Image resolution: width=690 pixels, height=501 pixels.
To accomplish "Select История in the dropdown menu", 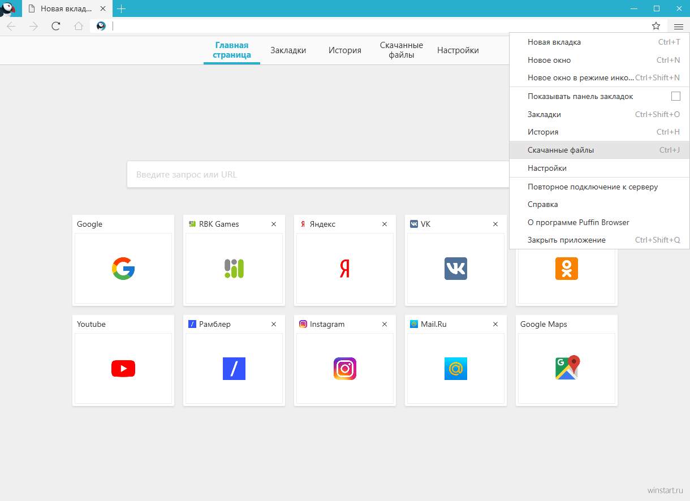I will pyautogui.click(x=600, y=132).
